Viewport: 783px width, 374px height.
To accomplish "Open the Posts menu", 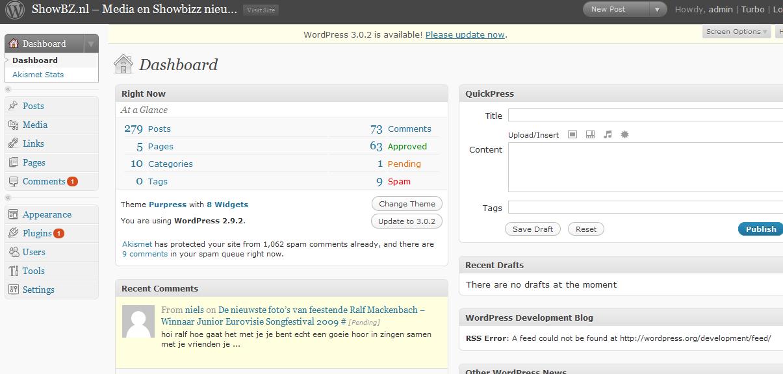I will pos(33,106).
